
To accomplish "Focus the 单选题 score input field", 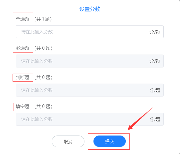I will click(82, 32).
